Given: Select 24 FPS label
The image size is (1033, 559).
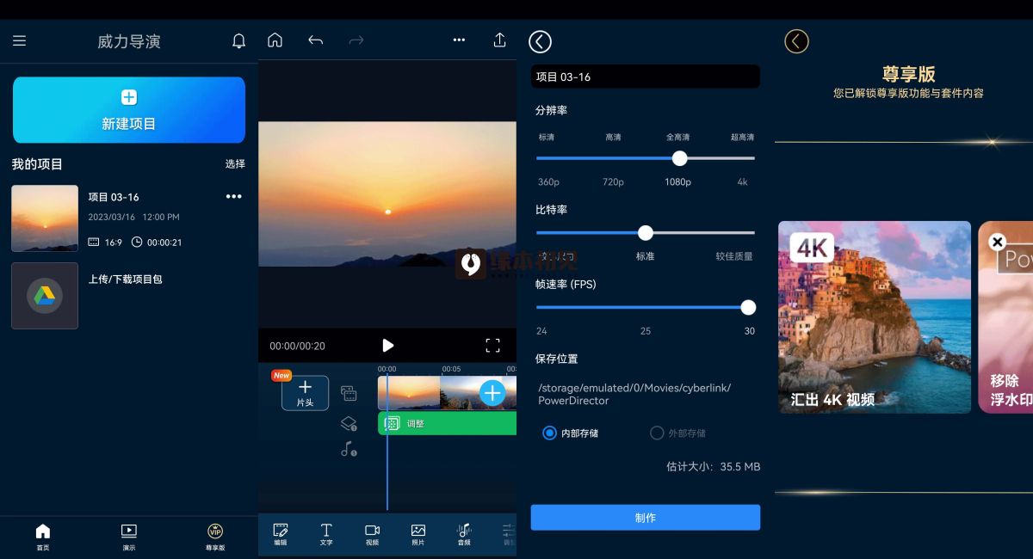Looking at the screenshot, I should (x=541, y=331).
